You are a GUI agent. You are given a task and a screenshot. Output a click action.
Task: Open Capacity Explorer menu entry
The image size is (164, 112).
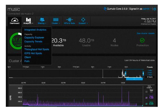[34, 37]
